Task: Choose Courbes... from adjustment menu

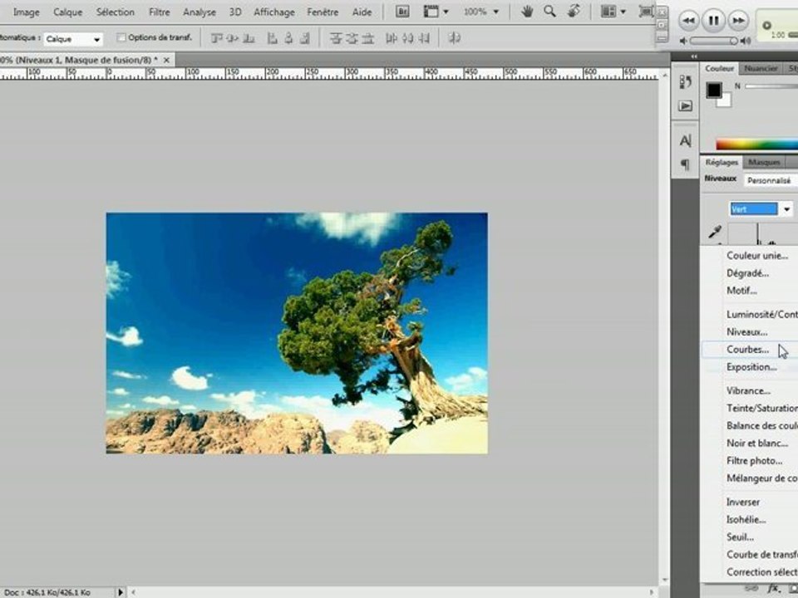Action: [x=747, y=350]
